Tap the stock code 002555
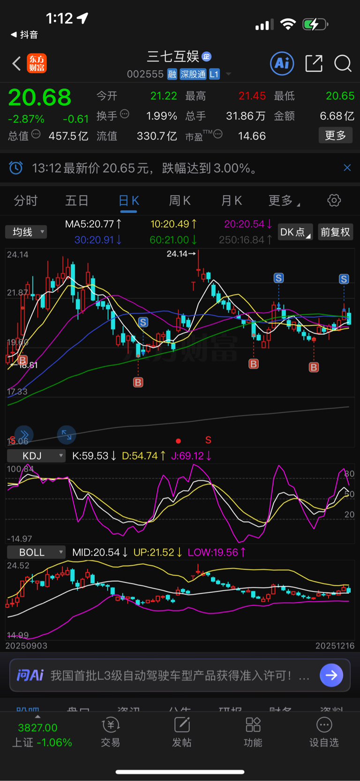 click(x=145, y=74)
